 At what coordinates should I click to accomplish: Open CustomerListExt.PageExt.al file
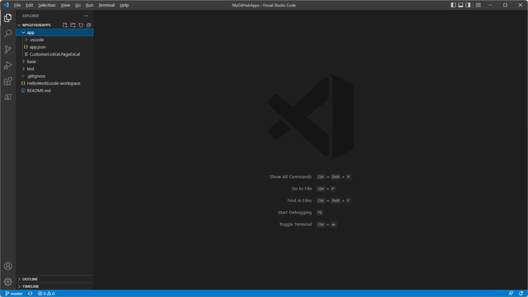pos(55,54)
